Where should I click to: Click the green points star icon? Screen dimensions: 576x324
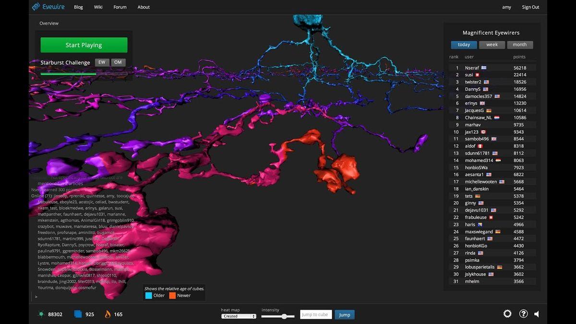click(41, 314)
